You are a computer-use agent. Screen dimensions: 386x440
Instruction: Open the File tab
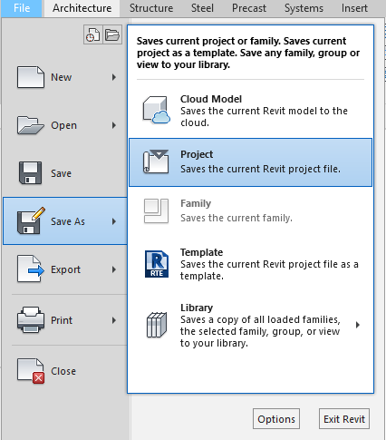[x=22, y=8]
